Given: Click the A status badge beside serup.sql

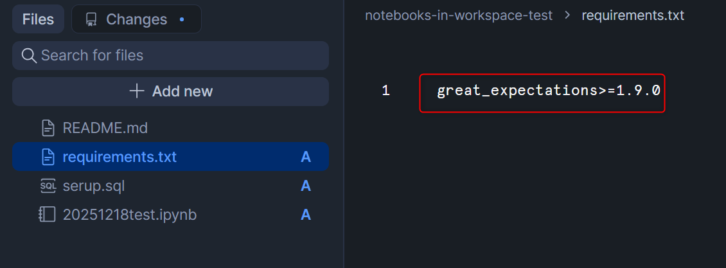Looking at the screenshot, I should [x=306, y=186].
